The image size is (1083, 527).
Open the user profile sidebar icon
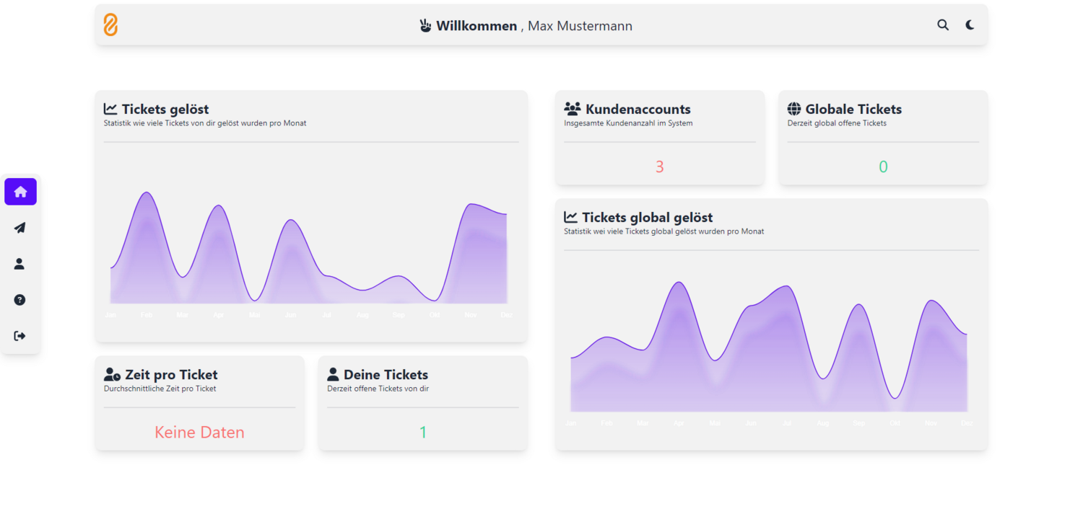point(20,264)
